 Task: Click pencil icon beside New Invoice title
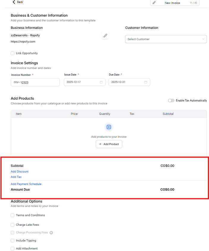click(x=154, y=3)
